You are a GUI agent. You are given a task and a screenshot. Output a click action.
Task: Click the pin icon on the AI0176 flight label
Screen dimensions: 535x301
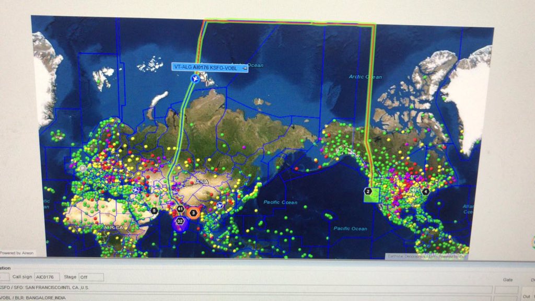245,68
